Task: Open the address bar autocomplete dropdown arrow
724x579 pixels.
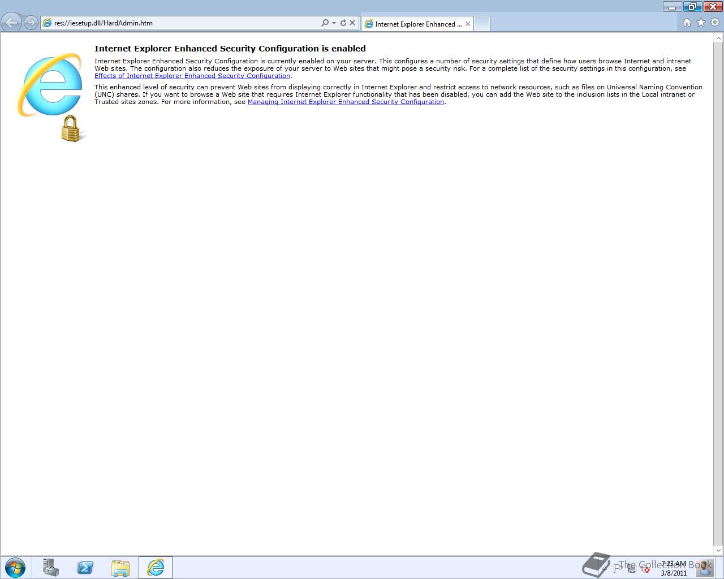Action: pyautogui.click(x=334, y=23)
